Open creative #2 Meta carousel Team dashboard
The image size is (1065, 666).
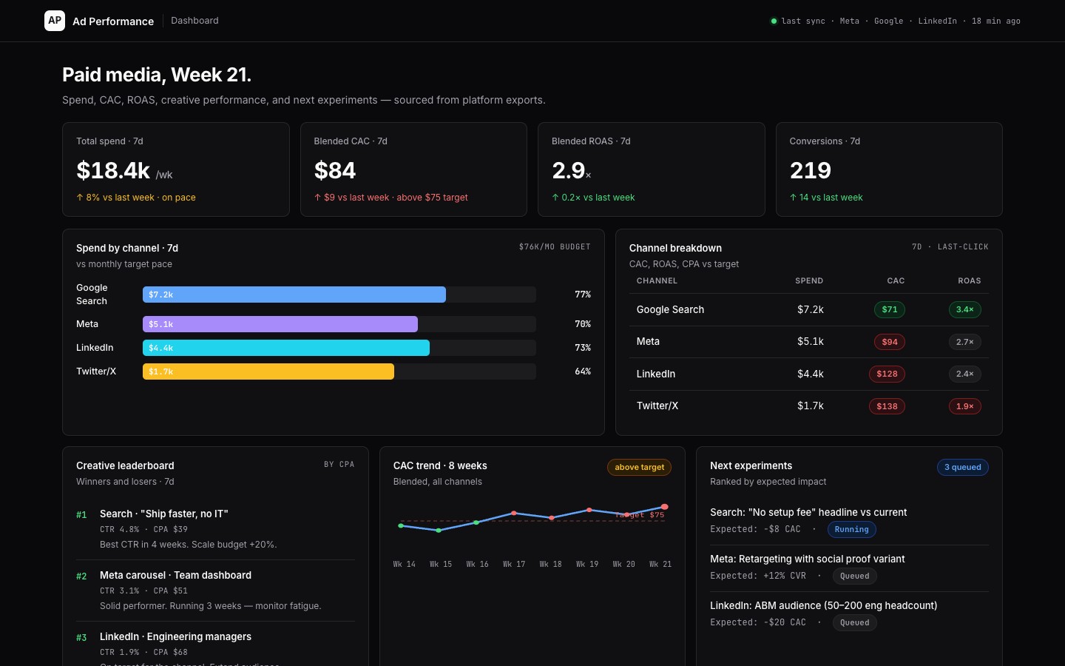click(215, 591)
